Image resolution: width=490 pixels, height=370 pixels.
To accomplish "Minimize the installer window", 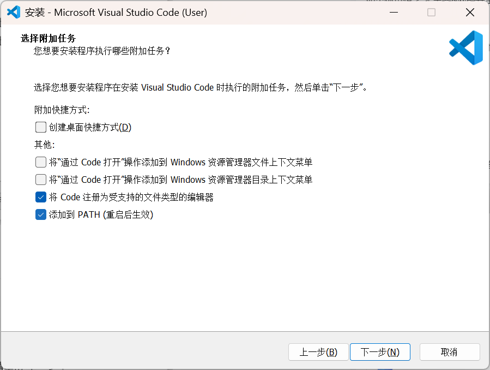I will pyautogui.click(x=394, y=12).
